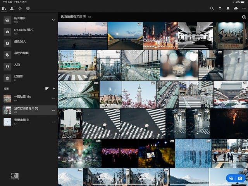Image resolution: width=248 pixels, height=186 pixels.
Task: Open the search magnifier icon
Action: [x=212, y=8]
